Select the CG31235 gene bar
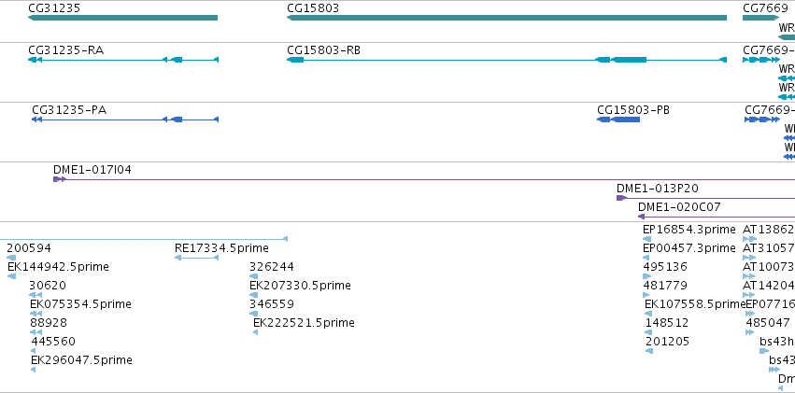Image resolution: width=795 pixels, height=393 pixels. coord(122,18)
